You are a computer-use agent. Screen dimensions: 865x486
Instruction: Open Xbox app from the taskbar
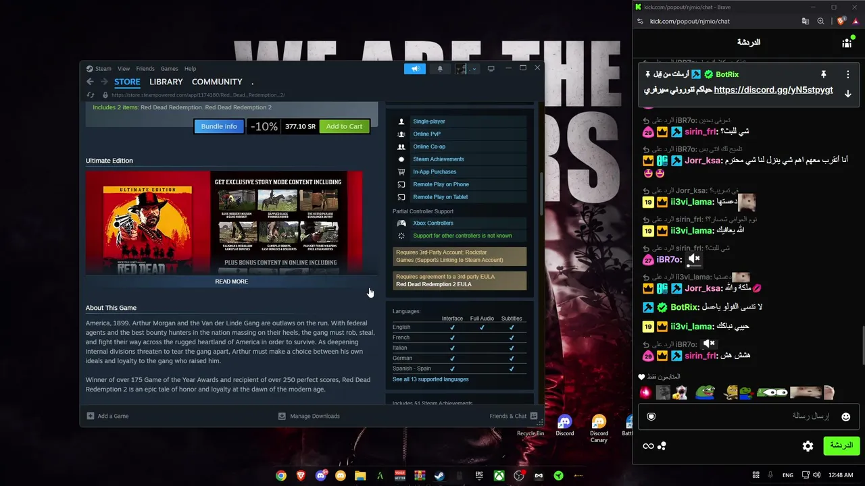[499, 475]
